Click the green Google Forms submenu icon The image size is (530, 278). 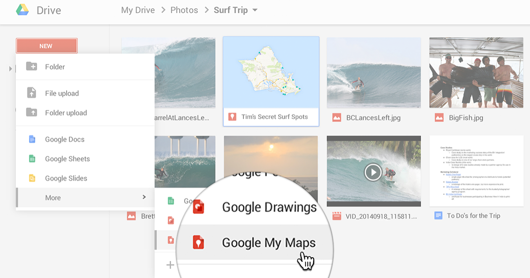[171, 201]
